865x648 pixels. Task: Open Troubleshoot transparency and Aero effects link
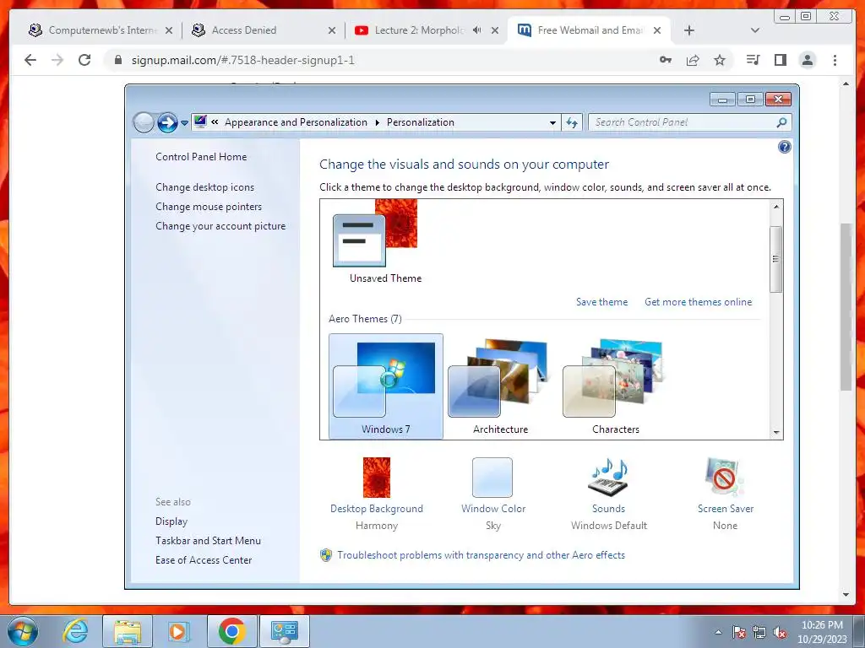(x=481, y=555)
